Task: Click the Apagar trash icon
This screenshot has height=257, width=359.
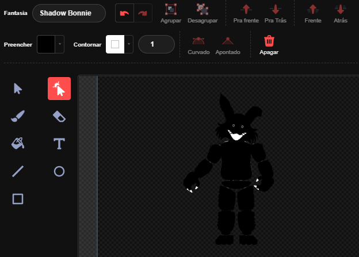Action: pyautogui.click(x=269, y=41)
